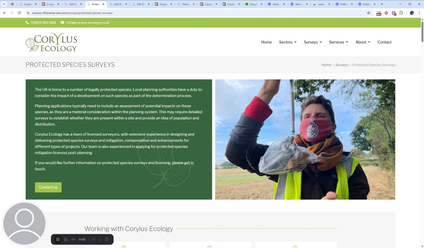Open the extension with red New badge
Screen dimensions: 424x248
(379, 13)
